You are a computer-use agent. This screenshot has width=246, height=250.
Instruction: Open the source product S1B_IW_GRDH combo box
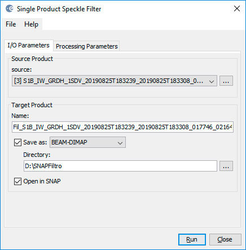coord(115,81)
